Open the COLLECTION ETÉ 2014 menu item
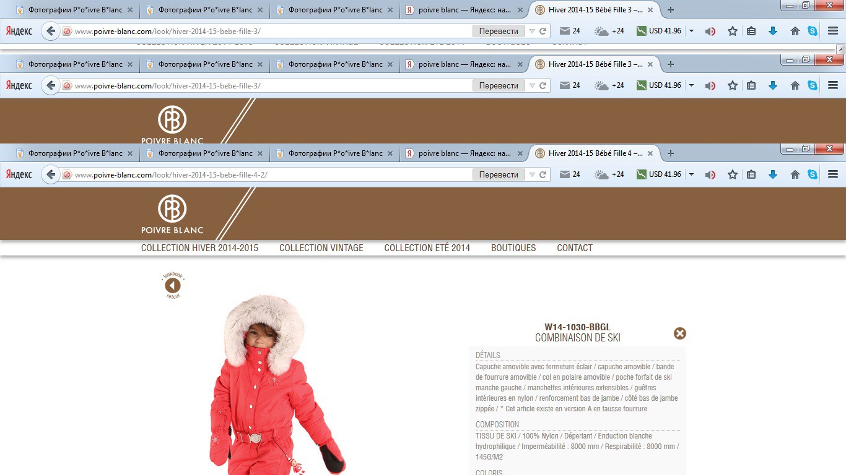This screenshot has height=475, width=846. (x=427, y=248)
